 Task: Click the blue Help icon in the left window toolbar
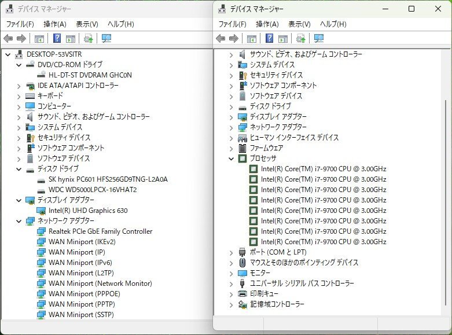tap(57, 39)
